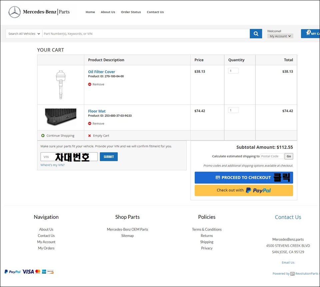320x287 pixels.
Task: Click the American Express logo in footer
Action: (x=44, y=272)
